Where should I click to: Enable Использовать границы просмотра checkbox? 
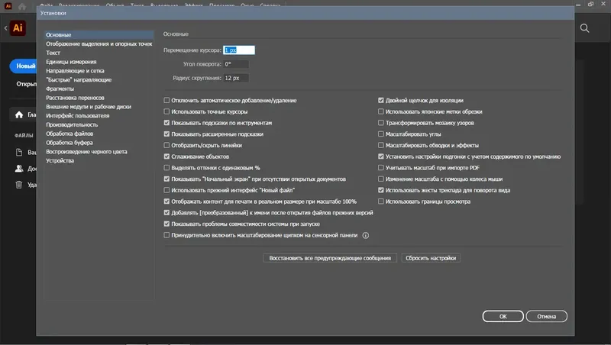(381, 202)
